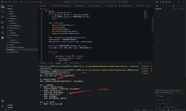Open the Extensions view
The width and height of the screenshot is (186, 111).
coord(2,28)
